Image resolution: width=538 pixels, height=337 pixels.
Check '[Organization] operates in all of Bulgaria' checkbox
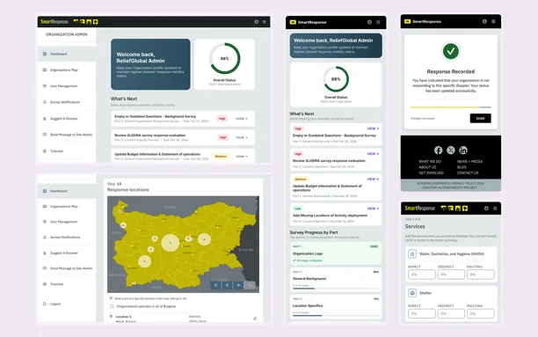[112, 306]
